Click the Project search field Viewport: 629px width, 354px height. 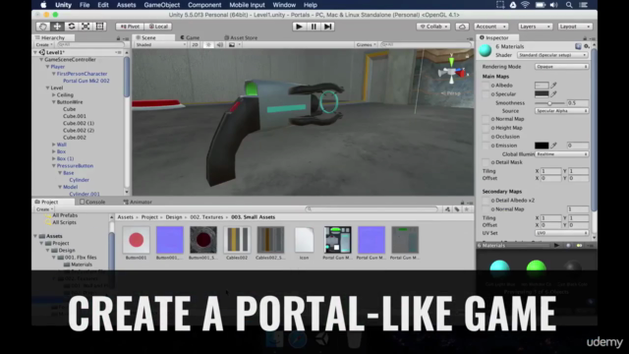point(372,209)
